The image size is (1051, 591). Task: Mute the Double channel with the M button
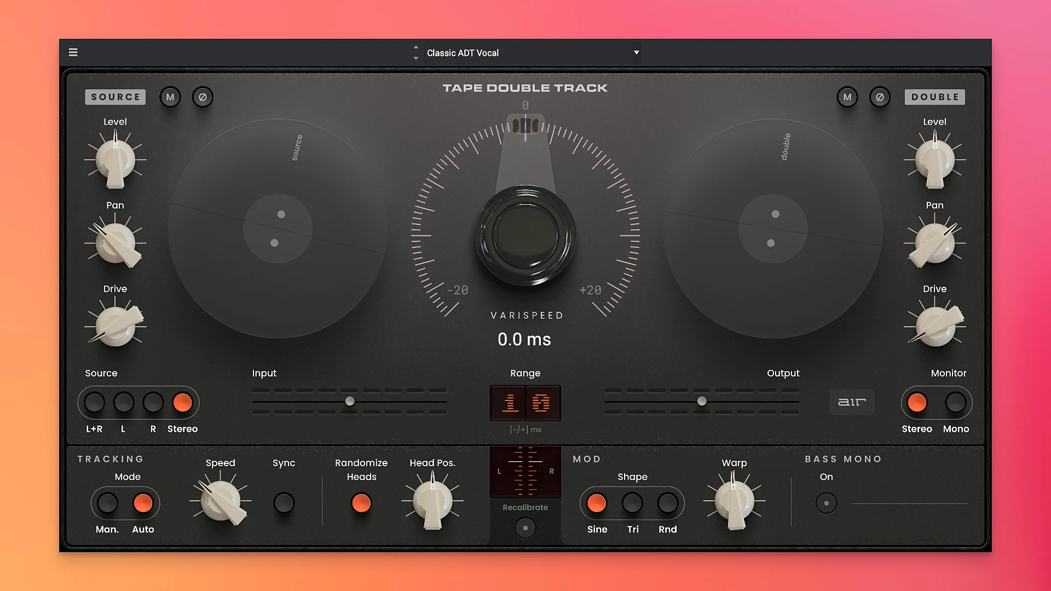click(847, 97)
